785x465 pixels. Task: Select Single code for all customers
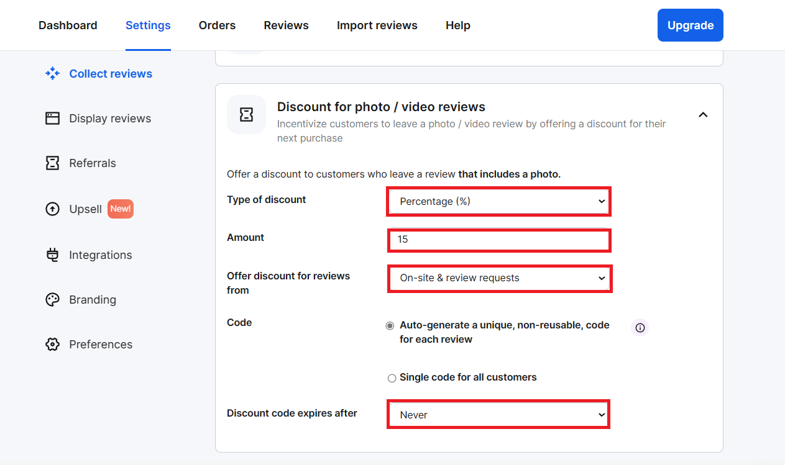pyautogui.click(x=392, y=378)
